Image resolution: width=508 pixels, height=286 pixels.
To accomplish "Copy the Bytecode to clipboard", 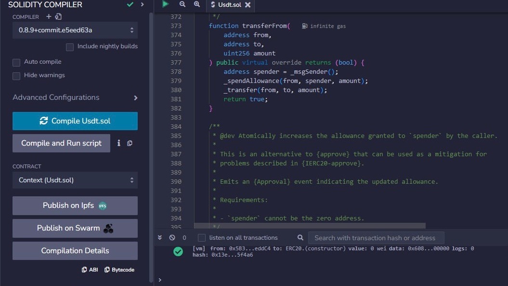I will 119,270.
